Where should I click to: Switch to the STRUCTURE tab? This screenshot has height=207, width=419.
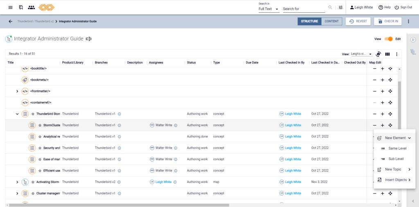309,21
